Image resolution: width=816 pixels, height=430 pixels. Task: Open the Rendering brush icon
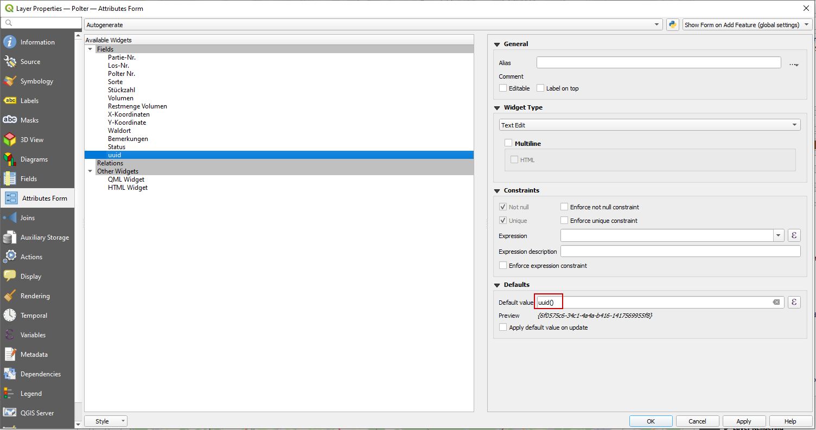(x=10, y=296)
